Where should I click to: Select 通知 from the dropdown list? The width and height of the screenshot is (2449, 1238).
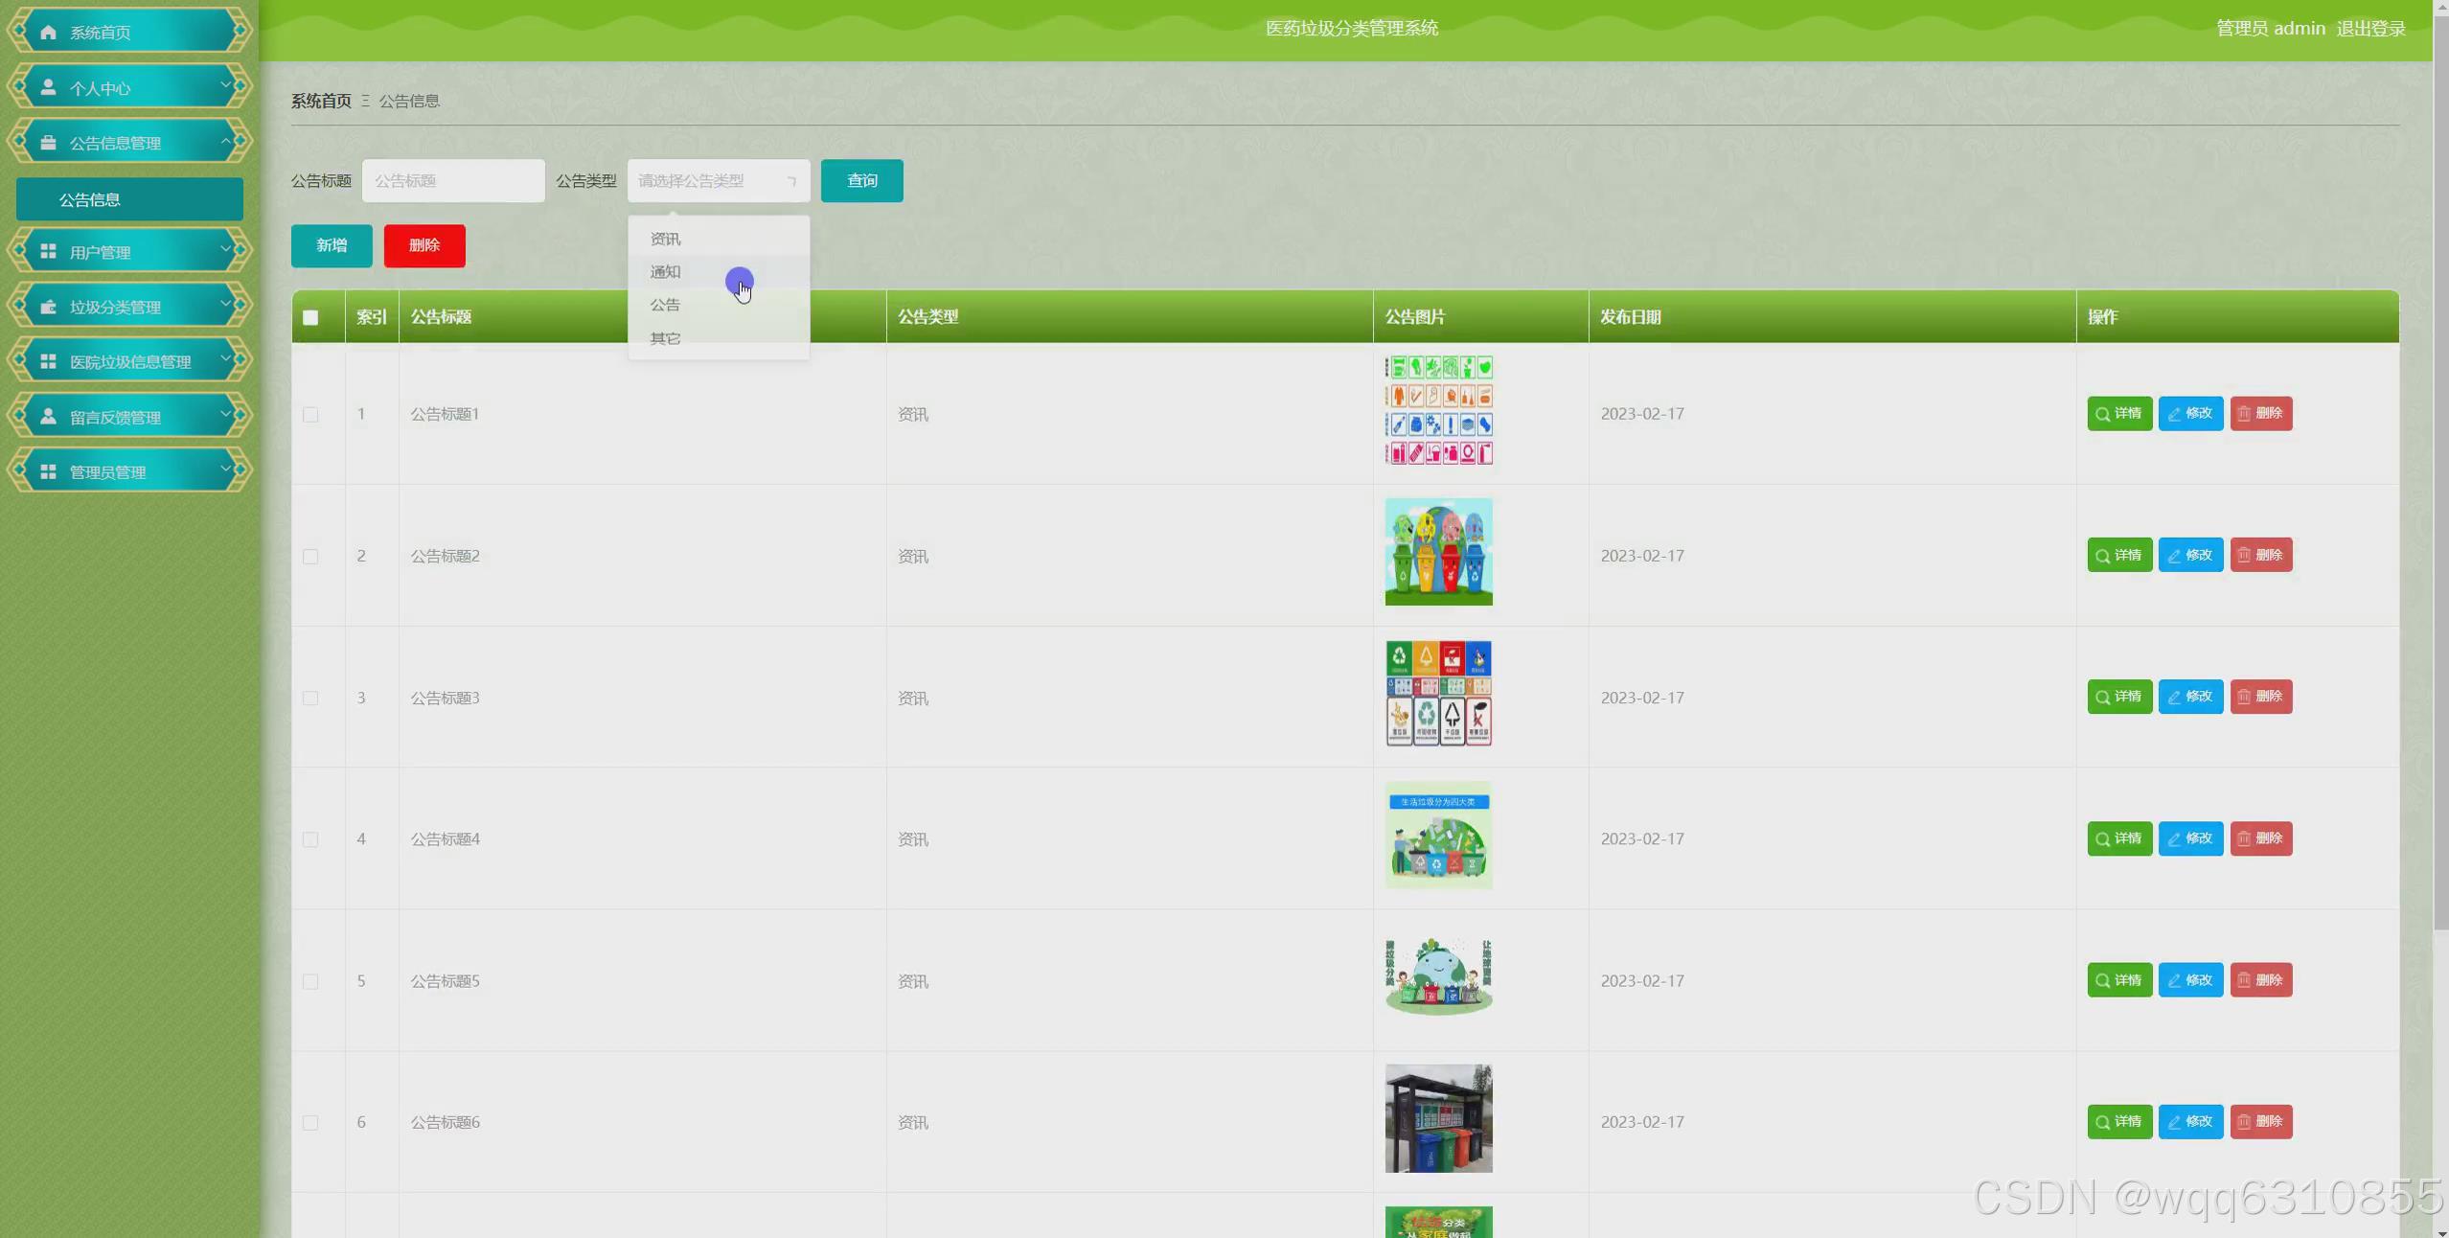click(x=719, y=272)
